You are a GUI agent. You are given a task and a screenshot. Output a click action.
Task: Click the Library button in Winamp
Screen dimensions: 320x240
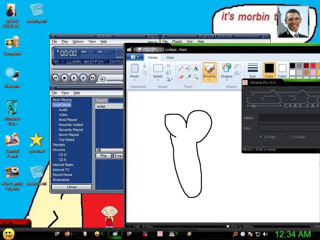[72, 187]
